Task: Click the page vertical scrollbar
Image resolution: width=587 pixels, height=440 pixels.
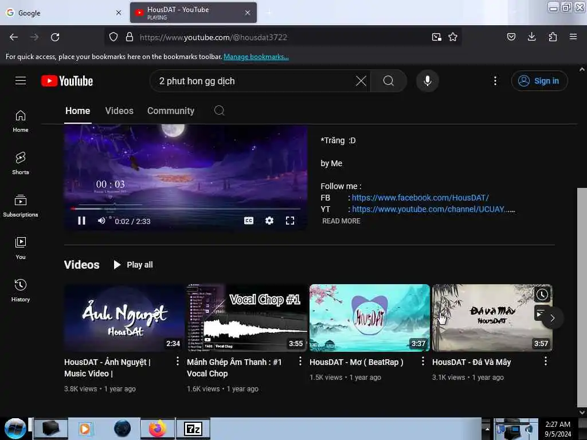Action: coord(582,297)
